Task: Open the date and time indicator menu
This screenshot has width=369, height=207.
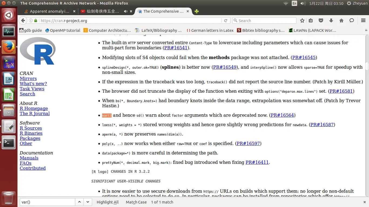Action: tap(326, 3)
